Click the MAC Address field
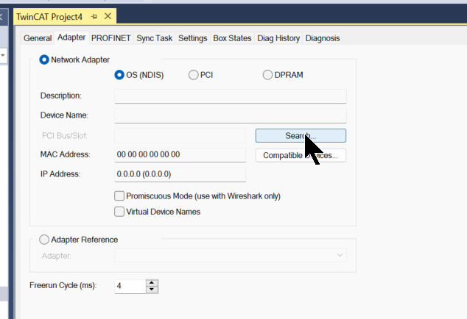The height and width of the screenshot is (319, 467). (180, 155)
